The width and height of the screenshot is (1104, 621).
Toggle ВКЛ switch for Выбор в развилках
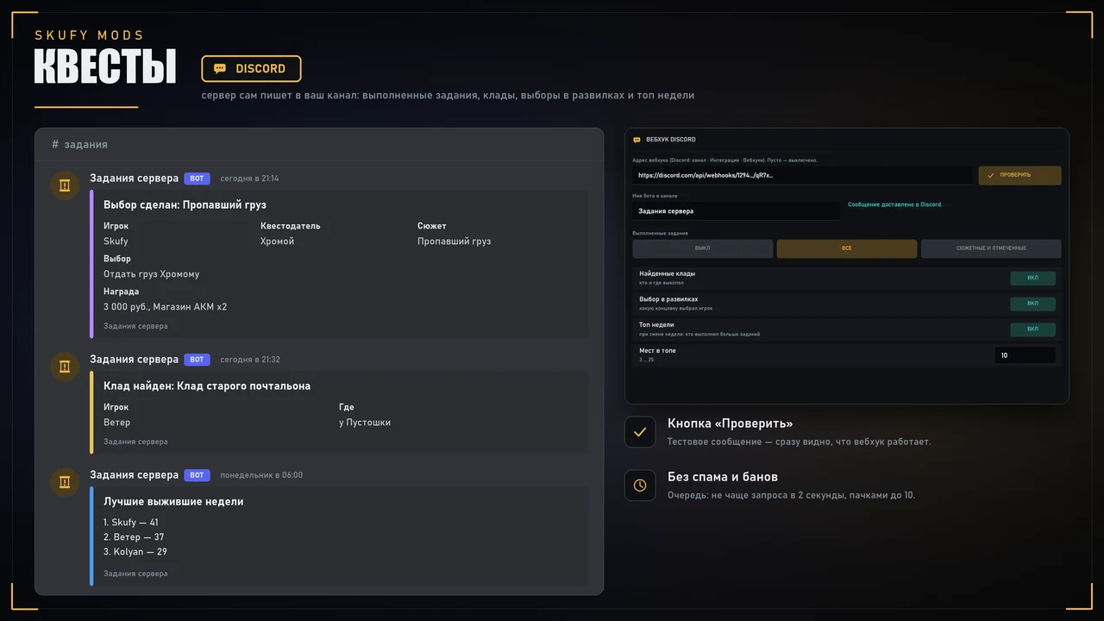1032,304
